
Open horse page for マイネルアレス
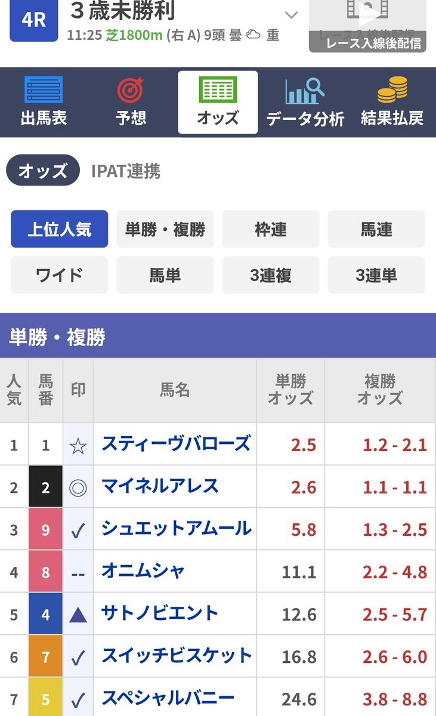(160, 486)
